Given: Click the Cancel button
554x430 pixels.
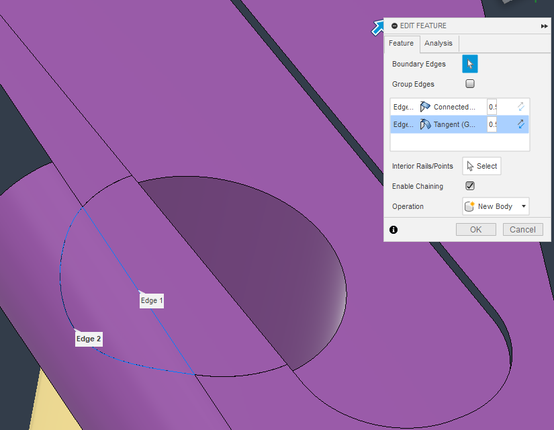Looking at the screenshot, I should (522, 230).
